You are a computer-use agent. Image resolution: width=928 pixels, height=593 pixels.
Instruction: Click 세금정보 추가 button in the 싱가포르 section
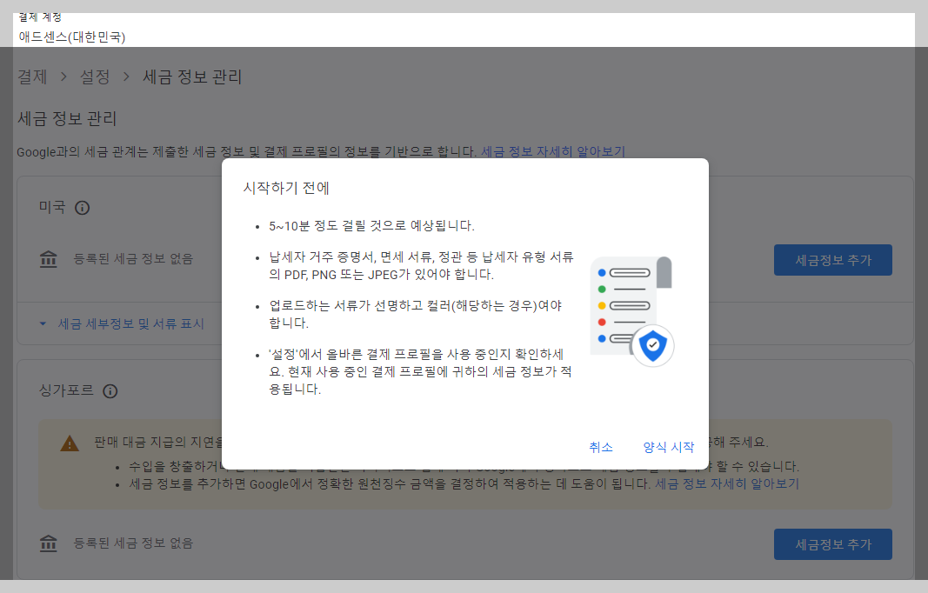click(832, 543)
